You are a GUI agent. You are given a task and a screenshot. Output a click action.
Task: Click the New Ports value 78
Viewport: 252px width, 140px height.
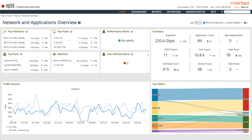pos(228,55)
